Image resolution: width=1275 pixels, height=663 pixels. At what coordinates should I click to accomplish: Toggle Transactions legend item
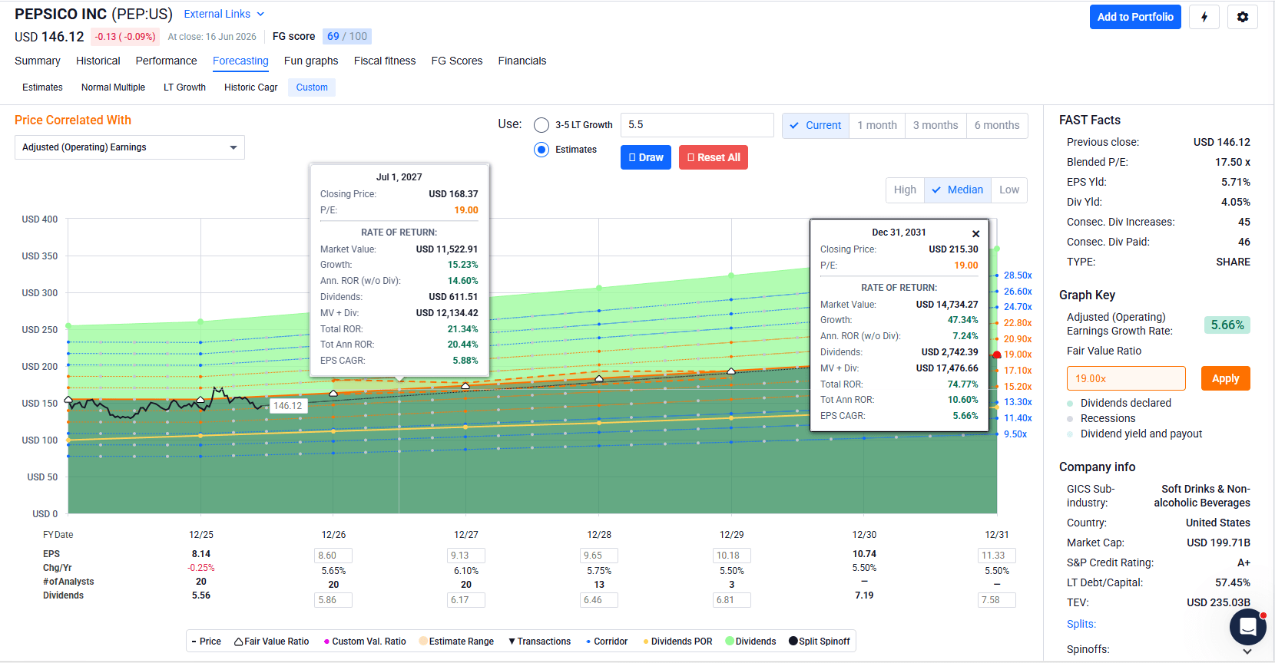pos(539,642)
